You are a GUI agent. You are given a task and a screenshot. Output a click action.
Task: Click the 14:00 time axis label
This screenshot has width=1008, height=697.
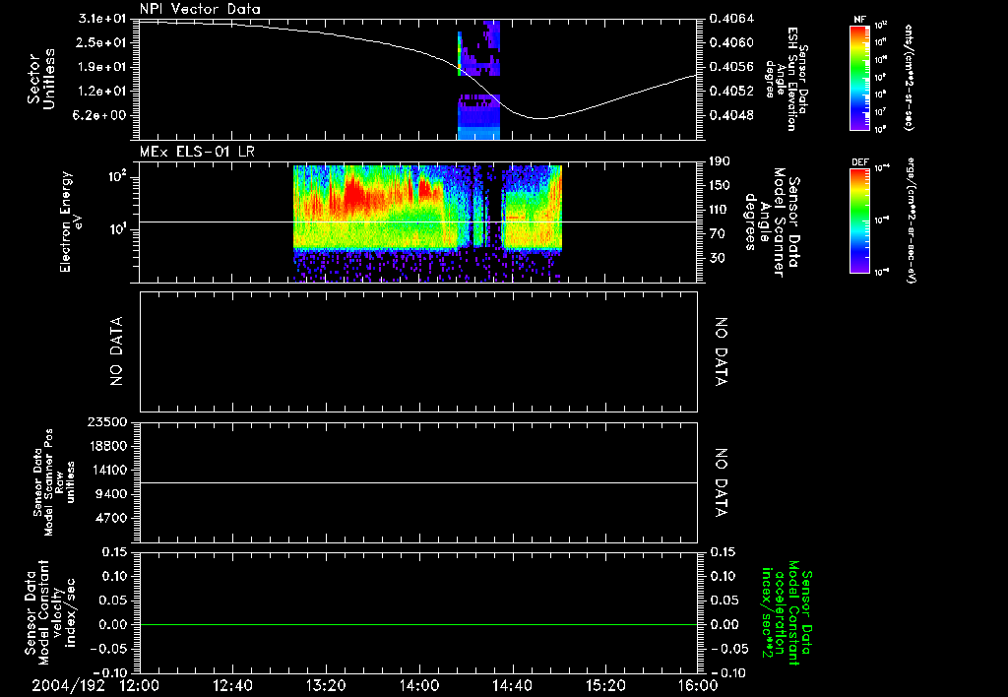[x=419, y=686]
